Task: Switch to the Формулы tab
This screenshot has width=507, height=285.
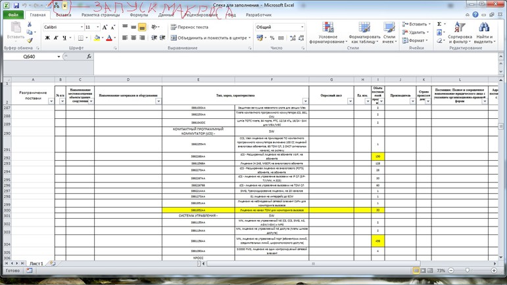Action: (139, 15)
